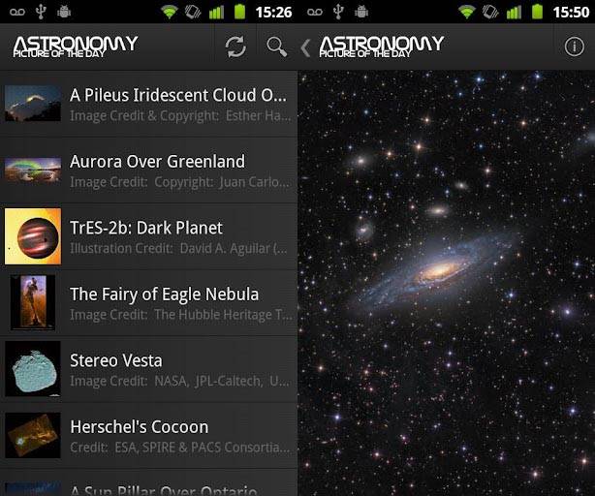Tap the spiral galaxy in the picture
This screenshot has width=595, height=496.
[x=439, y=271]
